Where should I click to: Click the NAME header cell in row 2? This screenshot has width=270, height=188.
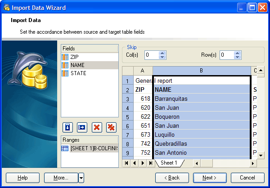point(202,90)
